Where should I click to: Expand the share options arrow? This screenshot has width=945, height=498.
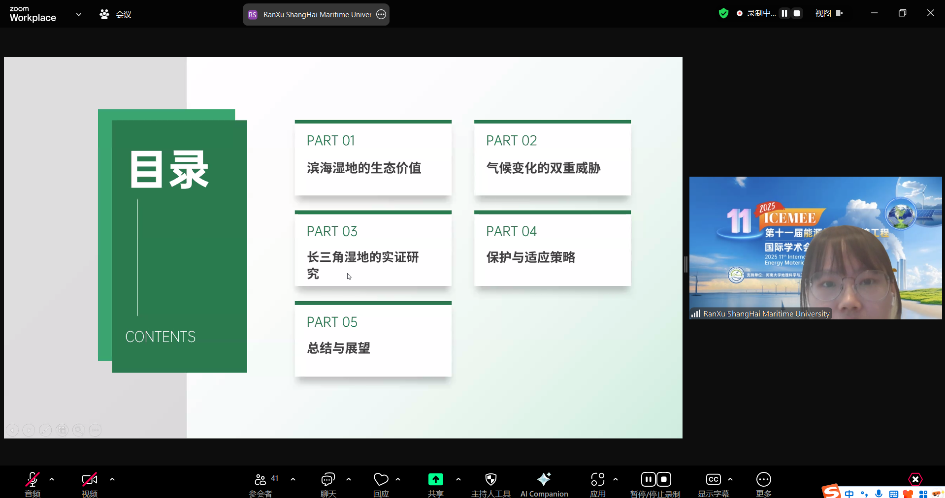[458, 479]
